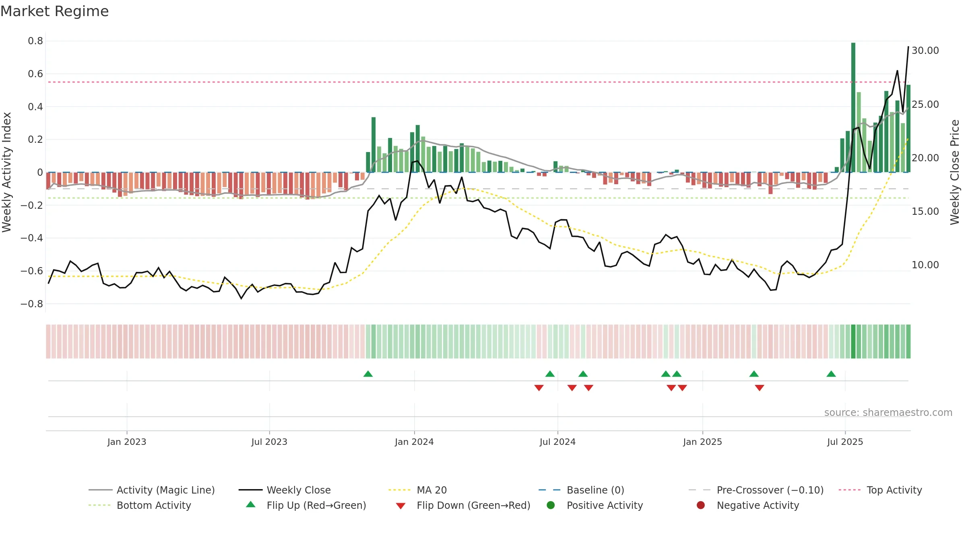
Task: Click the Jul 2025 axis label
Action: coord(845,442)
